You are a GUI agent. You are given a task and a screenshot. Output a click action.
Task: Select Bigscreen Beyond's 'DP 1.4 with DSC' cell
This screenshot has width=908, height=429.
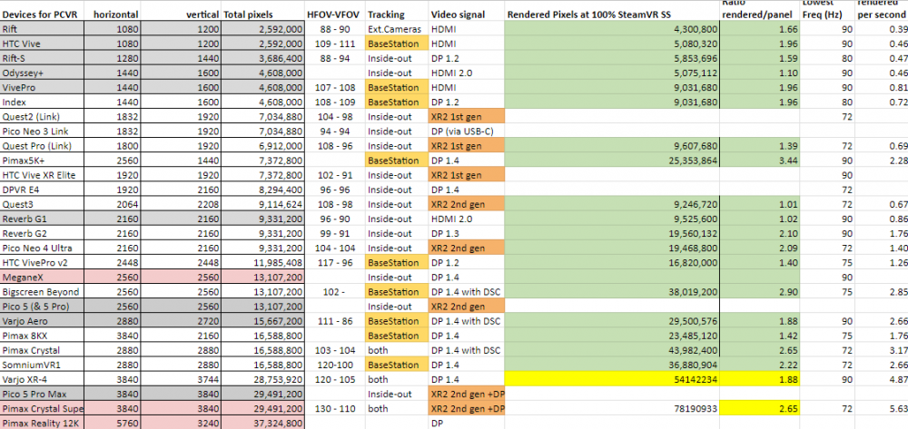pyautogui.click(x=467, y=291)
